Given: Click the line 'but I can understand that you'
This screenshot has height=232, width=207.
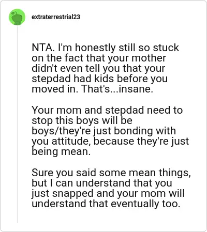Looking at the screenshot, I should [x=102, y=183].
